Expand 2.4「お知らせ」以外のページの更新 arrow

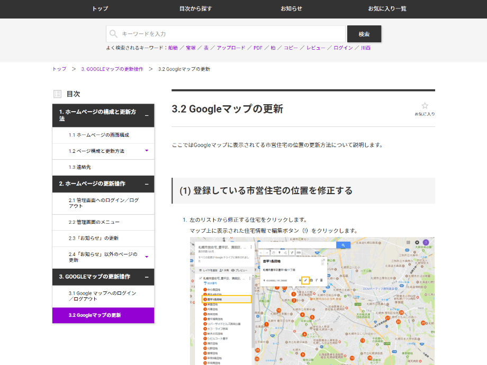(x=147, y=257)
